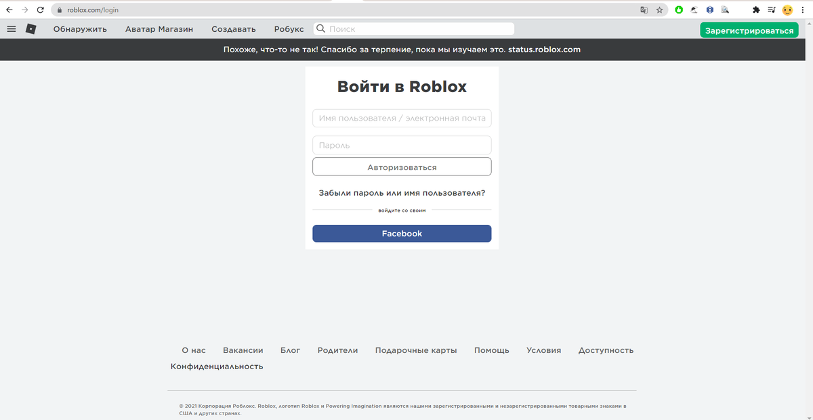The image size is (813, 420).
Task: Open Подарочные карты footer link
Action: pos(416,350)
